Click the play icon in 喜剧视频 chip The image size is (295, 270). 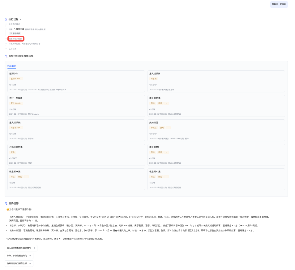pos(11,33)
